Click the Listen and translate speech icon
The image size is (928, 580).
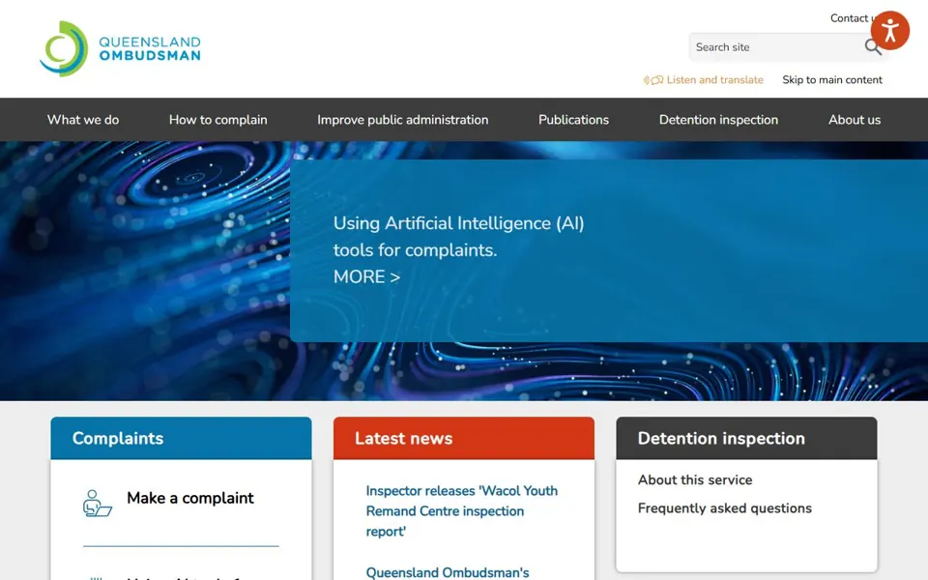coord(653,80)
